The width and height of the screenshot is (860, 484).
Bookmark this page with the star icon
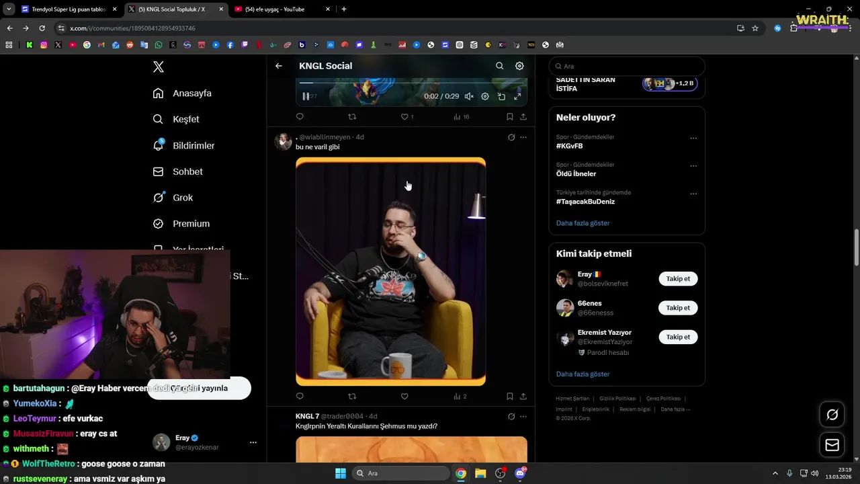(755, 28)
